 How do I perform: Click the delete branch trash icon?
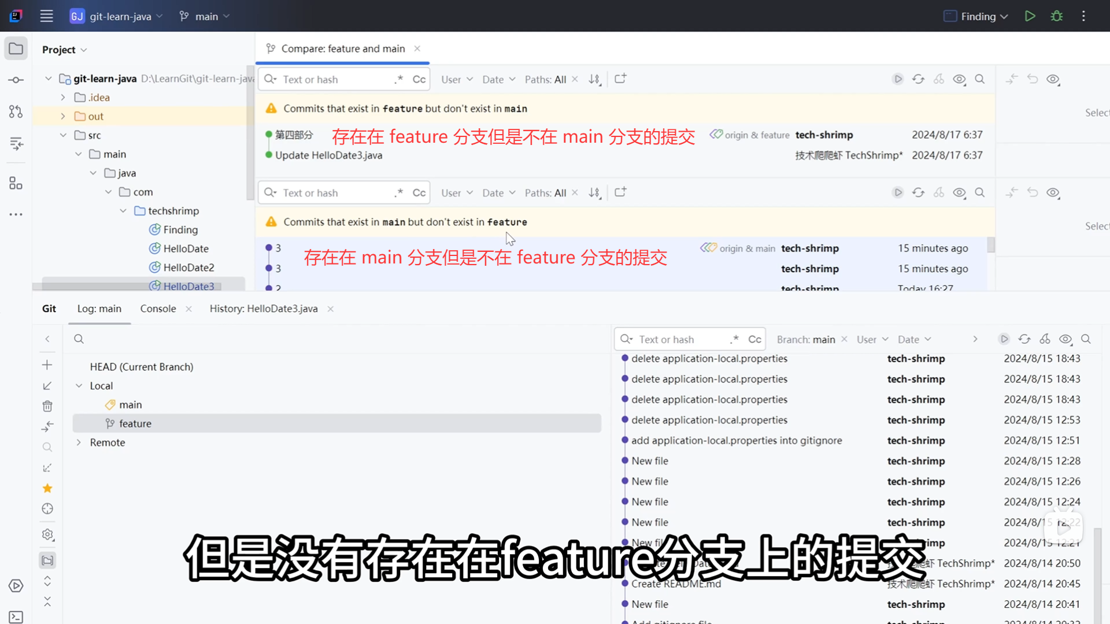pyautogui.click(x=47, y=406)
